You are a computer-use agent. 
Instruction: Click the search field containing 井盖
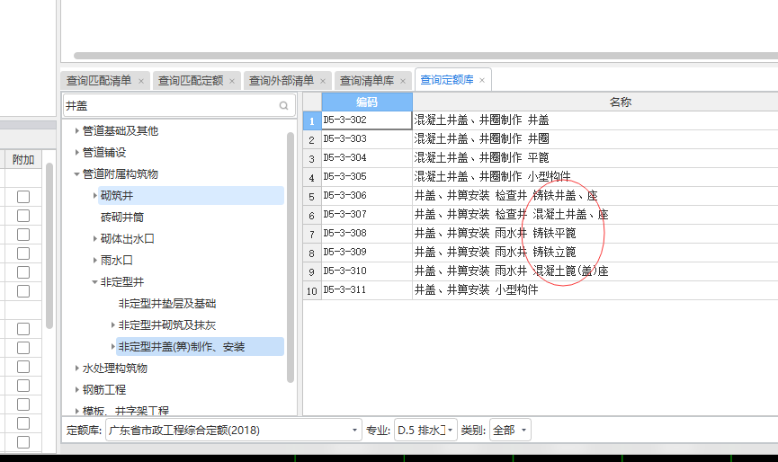pos(179,105)
